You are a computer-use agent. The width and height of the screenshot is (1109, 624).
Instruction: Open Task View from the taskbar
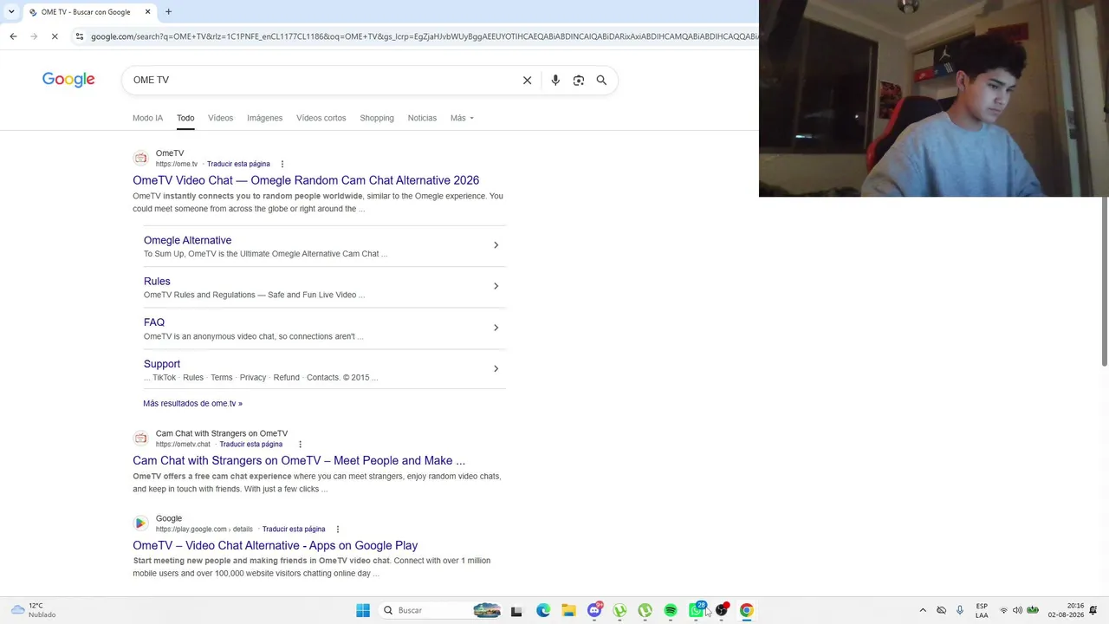(x=516, y=610)
